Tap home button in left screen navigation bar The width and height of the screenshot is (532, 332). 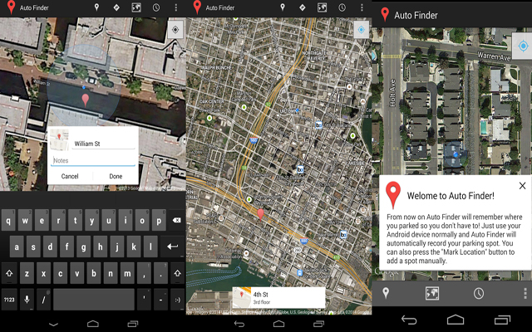point(93,324)
